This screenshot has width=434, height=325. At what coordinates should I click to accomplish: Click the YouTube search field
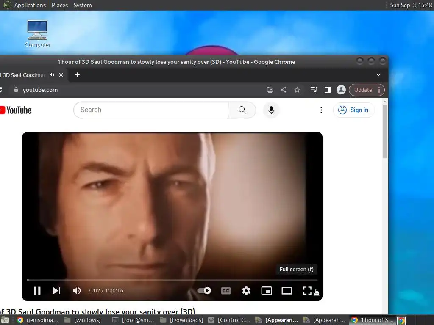pyautogui.click(x=151, y=110)
